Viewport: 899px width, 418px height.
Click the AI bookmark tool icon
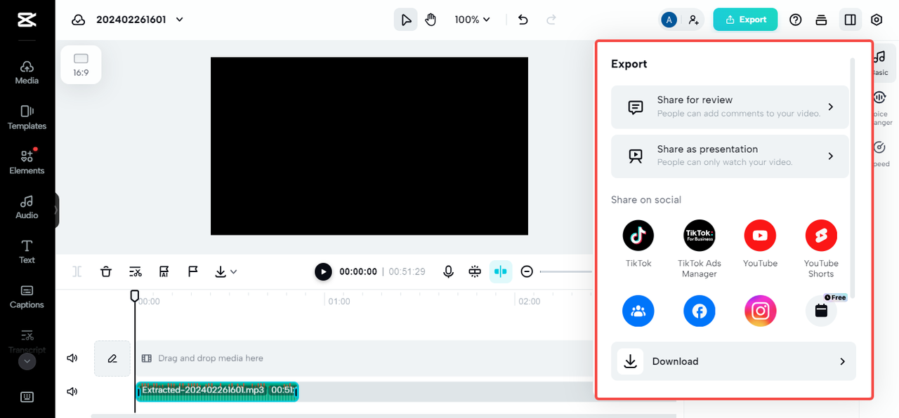point(164,271)
